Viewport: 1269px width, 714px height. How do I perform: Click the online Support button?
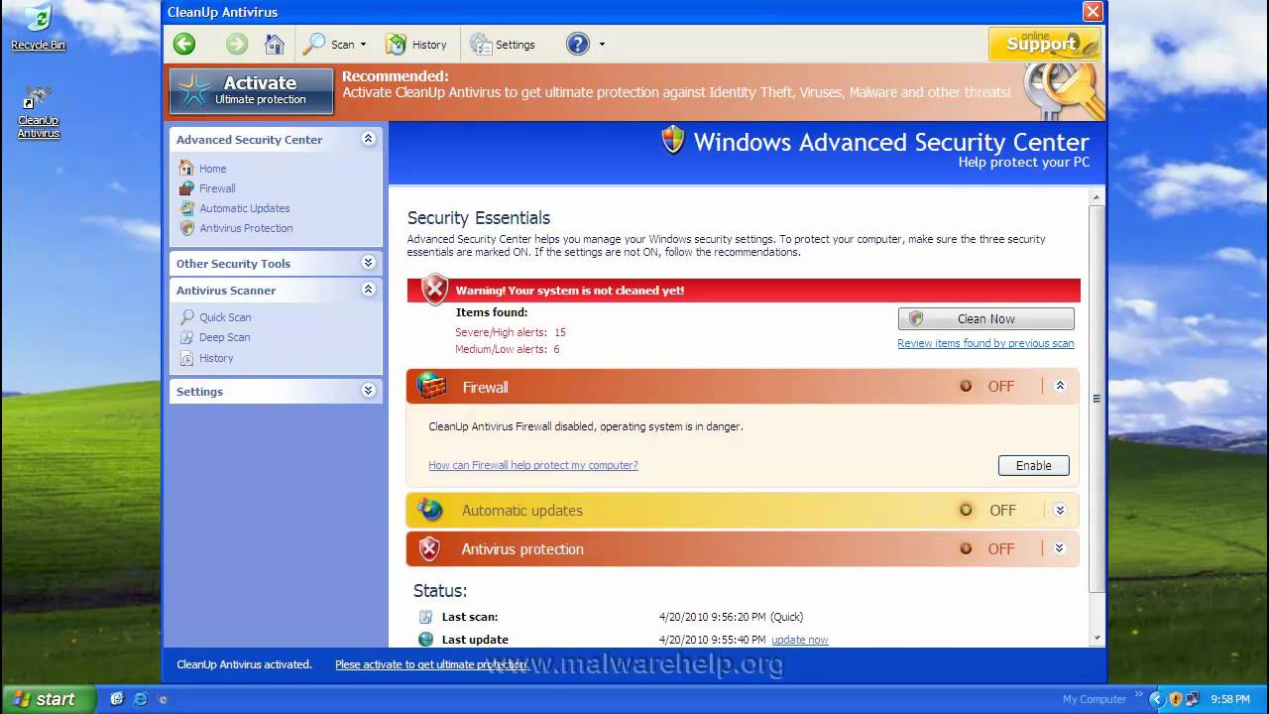1044,44
